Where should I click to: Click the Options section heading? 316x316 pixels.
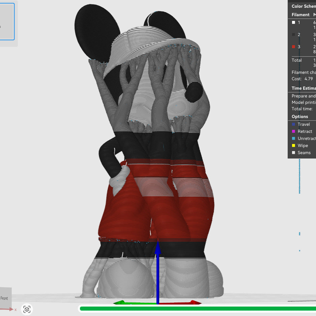[x=300, y=117]
